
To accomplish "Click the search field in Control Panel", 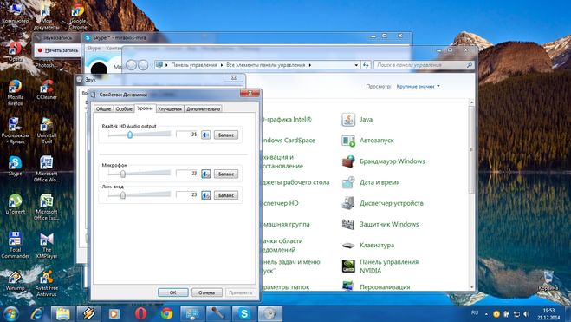I will [x=425, y=65].
